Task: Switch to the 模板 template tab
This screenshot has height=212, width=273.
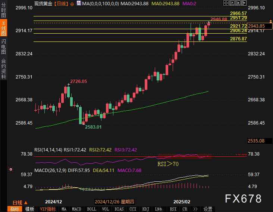Action: [30, 209]
